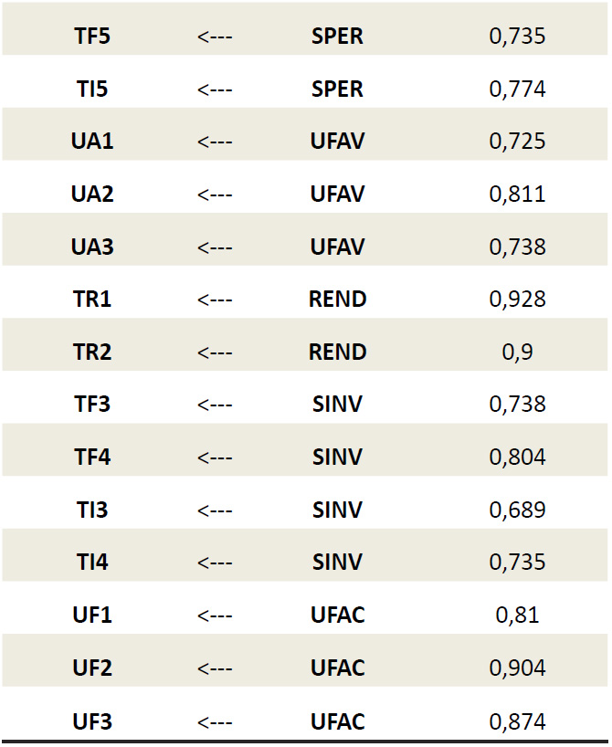Click the TI3 indicator cell
Viewport: 612px width, 747px height.
(92, 510)
